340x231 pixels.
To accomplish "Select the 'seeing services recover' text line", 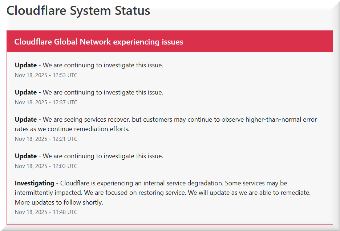I will pos(180,119).
